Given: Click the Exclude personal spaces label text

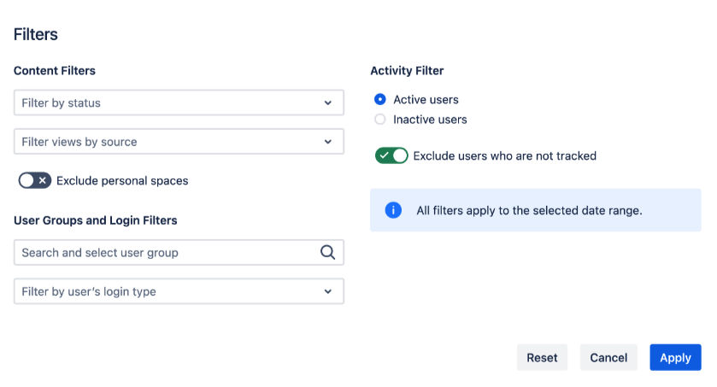Looking at the screenshot, I should [x=122, y=181].
